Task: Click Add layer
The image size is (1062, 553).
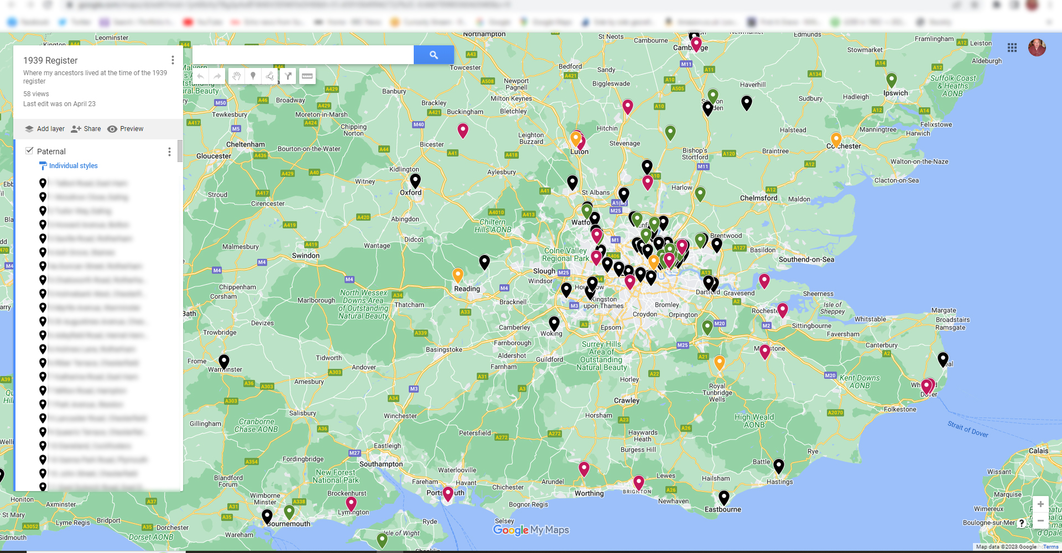Action: [45, 129]
